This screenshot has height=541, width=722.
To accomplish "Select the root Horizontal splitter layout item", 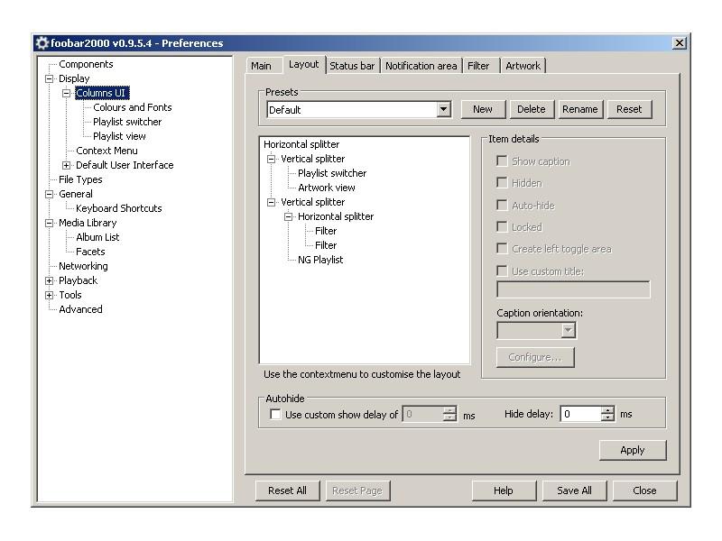I will click(301, 144).
